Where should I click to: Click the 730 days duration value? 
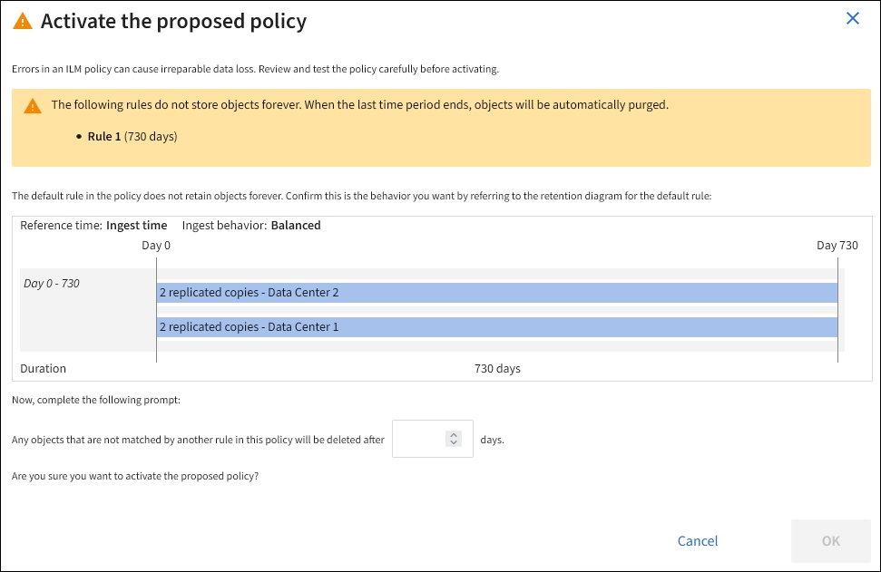pos(497,369)
